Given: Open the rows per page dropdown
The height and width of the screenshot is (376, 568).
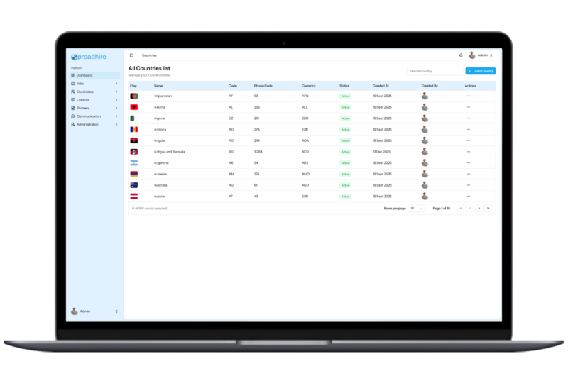Looking at the screenshot, I should click(417, 209).
